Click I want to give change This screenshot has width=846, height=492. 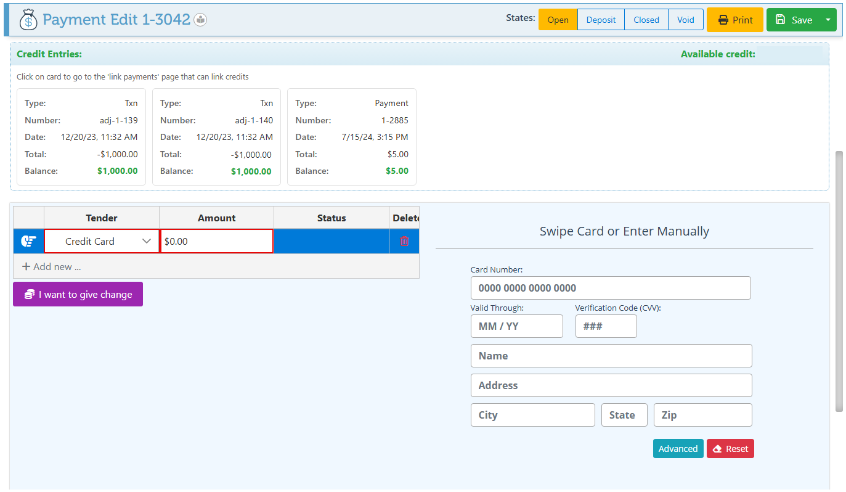(x=78, y=294)
